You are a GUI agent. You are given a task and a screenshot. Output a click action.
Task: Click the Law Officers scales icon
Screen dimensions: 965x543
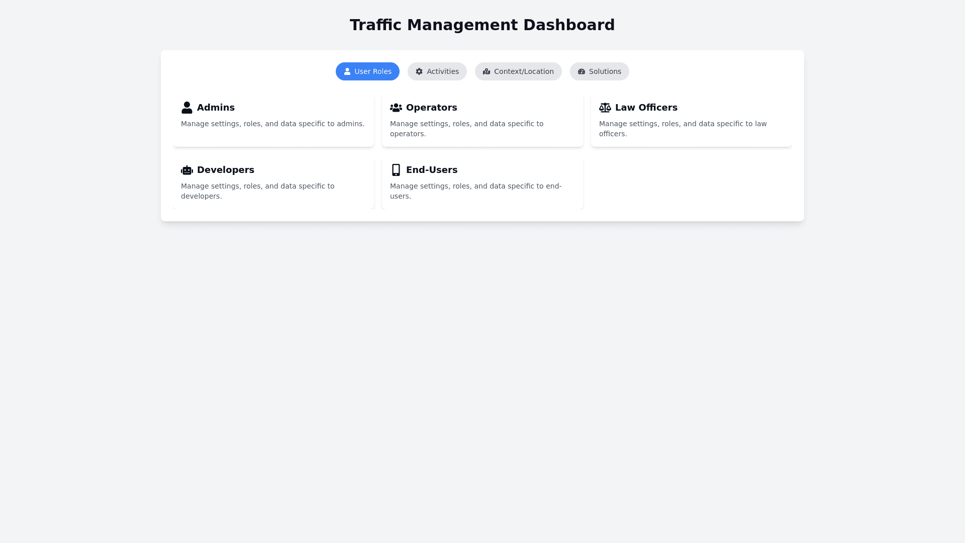[x=605, y=108]
